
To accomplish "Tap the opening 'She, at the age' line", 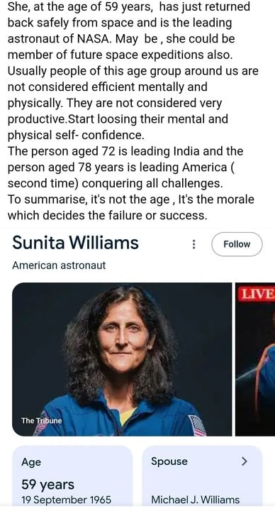I will point(129,6).
